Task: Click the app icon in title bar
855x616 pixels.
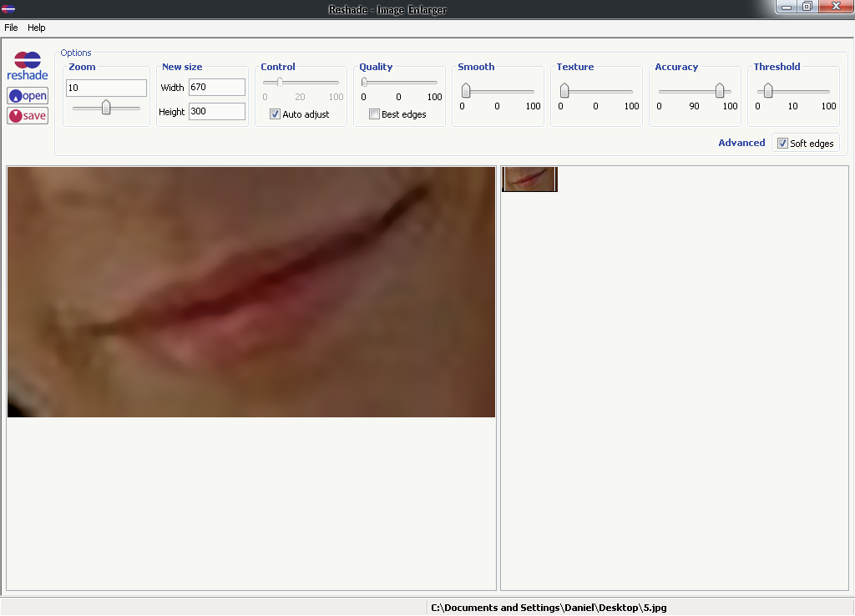Action: pyautogui.click(x=8, y=8)
